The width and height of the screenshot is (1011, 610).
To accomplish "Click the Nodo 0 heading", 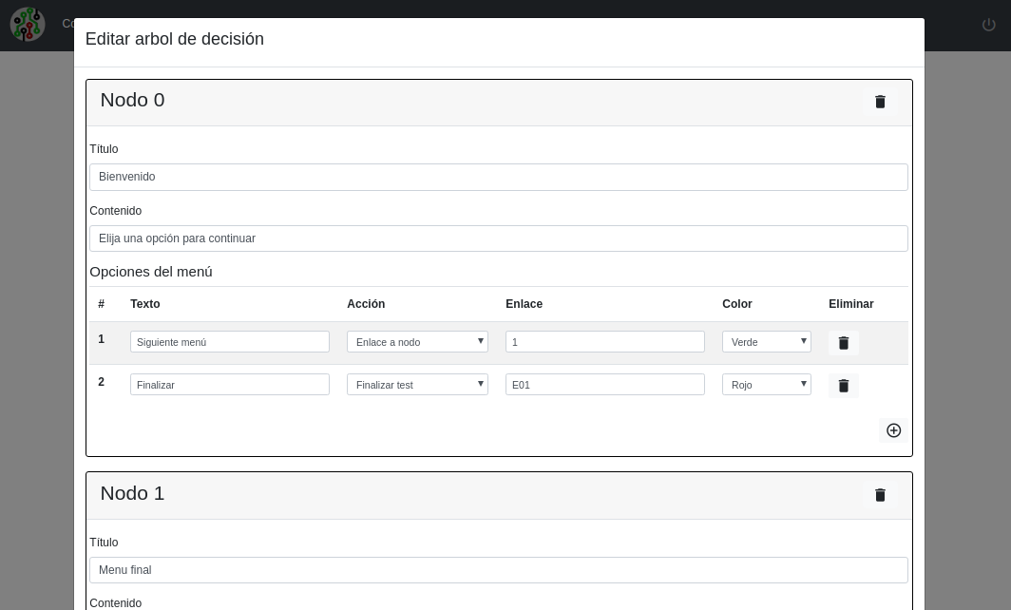I will click(132, 100).
